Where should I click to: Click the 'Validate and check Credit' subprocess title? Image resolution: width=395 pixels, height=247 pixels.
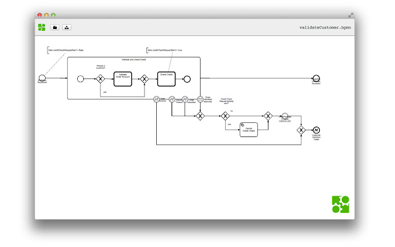tap(134, 60)
